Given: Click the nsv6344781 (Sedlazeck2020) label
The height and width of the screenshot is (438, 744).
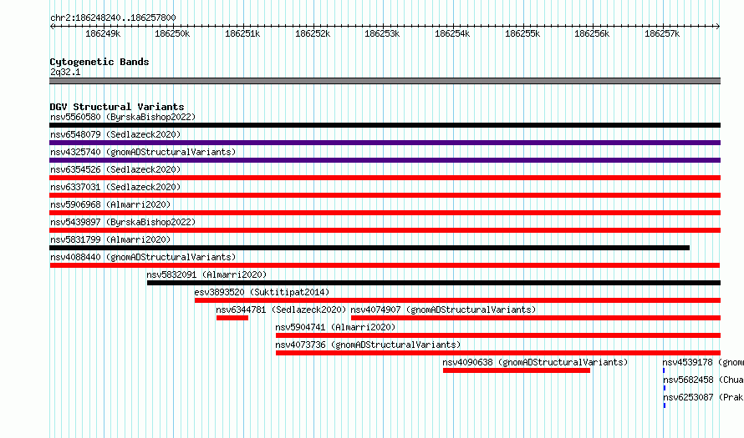Looking at the screenshot, I should click(x=282, y=310).
